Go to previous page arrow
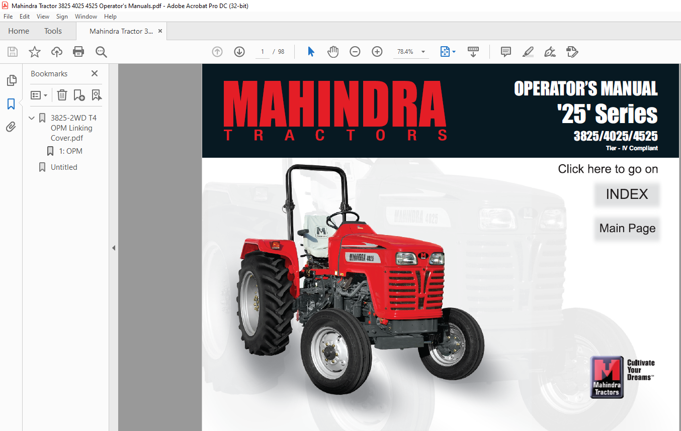Image resolution: width=681 pixels, height=431 pixels. coord(217,52)
